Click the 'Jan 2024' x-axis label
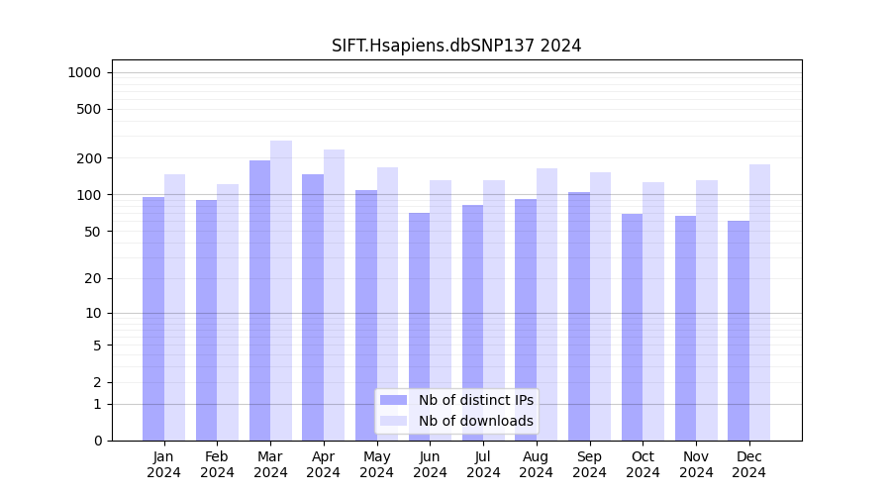 pyautogui.click(x=164, y=464)
